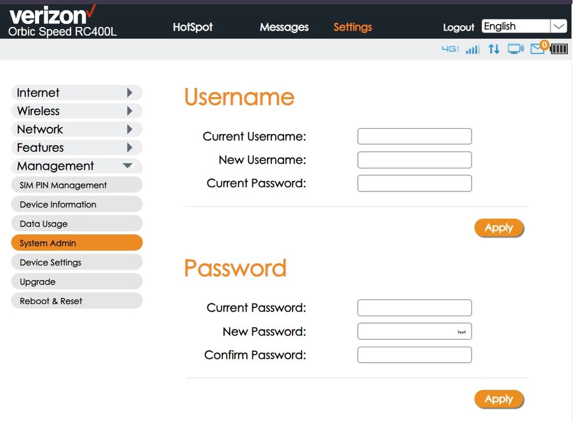Toggle New Password visibility eye icon
574x422 pixels.
(x=461, y=332)
